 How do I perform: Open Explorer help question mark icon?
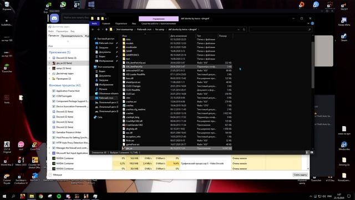tap(312, 23)
